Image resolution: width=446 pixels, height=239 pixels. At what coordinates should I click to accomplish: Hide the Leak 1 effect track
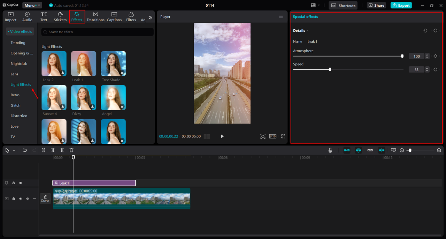coord(21,183)
